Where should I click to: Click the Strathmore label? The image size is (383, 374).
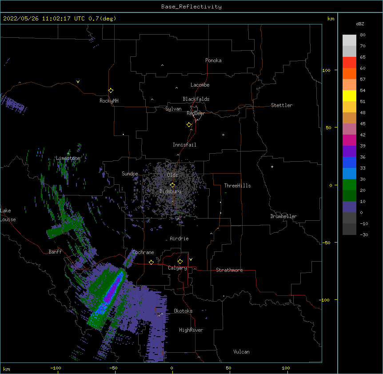tap(229, 270)
